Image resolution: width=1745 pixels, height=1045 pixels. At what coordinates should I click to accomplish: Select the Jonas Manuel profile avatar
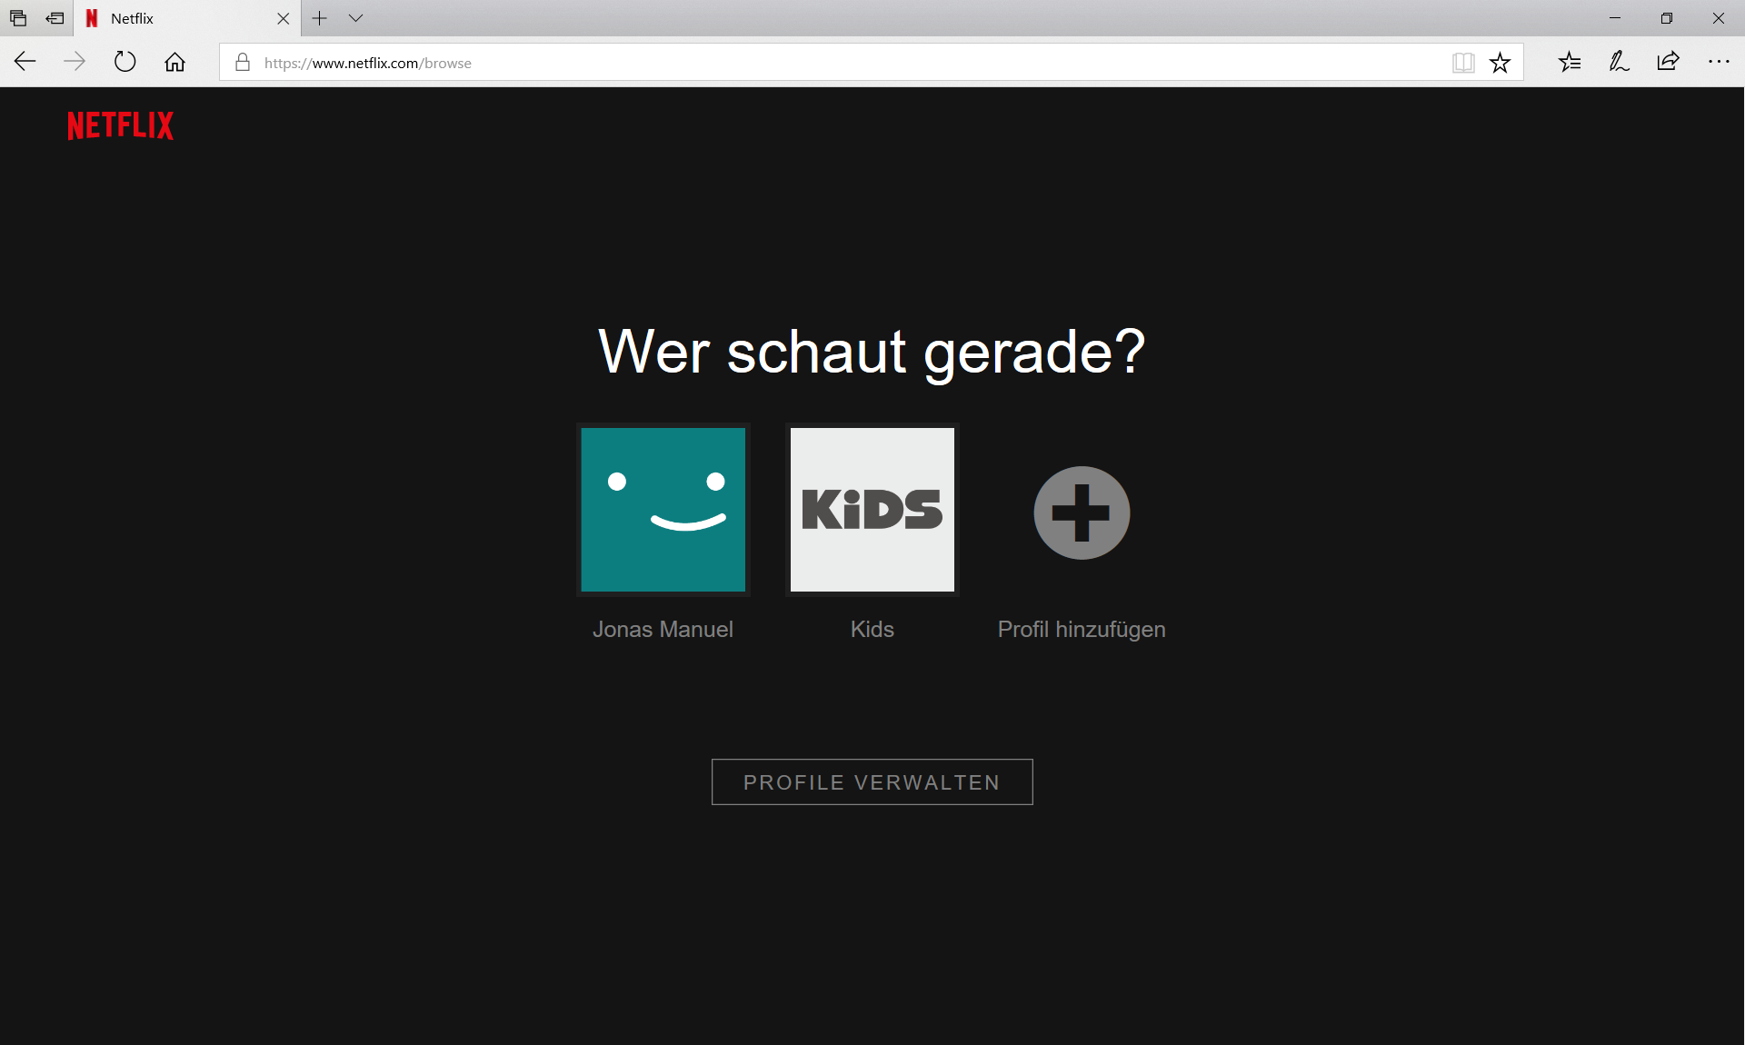(x=663, y=510)
